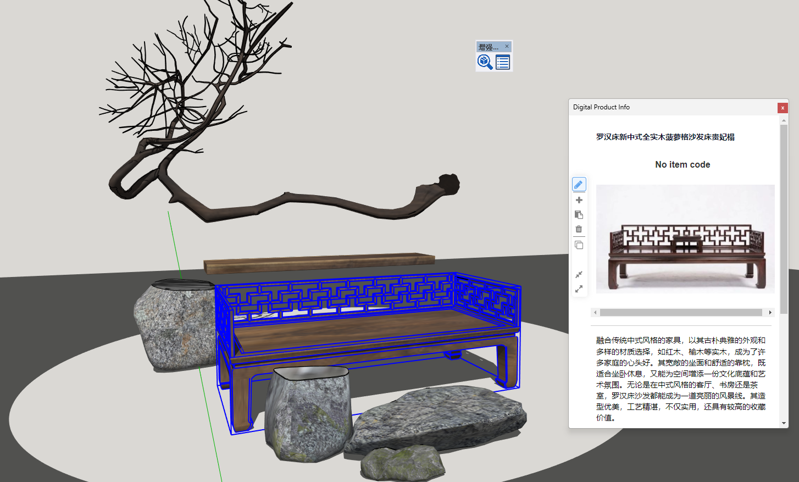This screenshot has height=482, width=799.
Task: Click the horizontal scrollbar right arrow
Action: click(x=770, y=313)
